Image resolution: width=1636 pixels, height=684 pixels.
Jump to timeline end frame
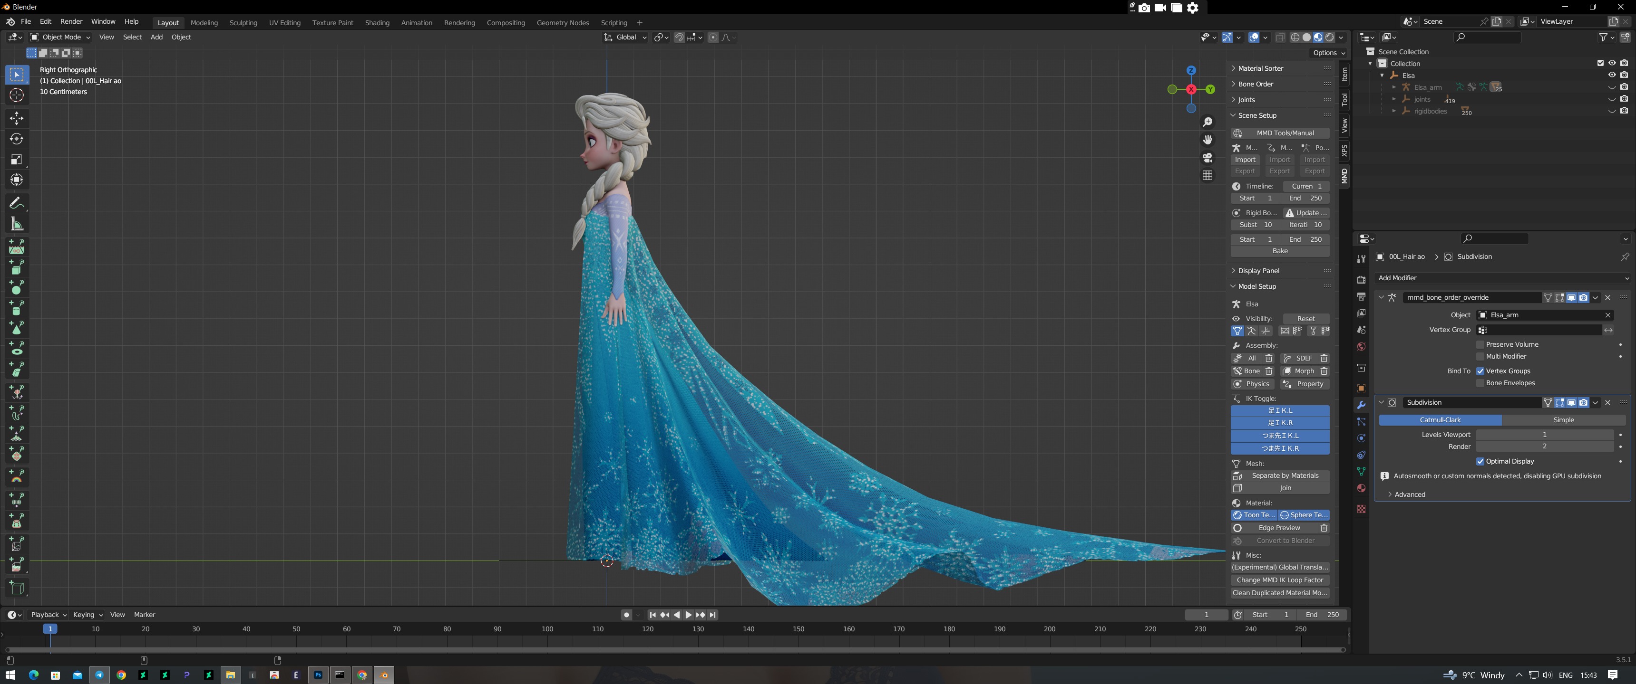[712, 615]
